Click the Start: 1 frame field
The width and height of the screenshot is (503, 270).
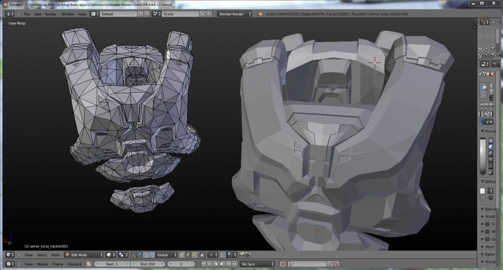(112, 264)
